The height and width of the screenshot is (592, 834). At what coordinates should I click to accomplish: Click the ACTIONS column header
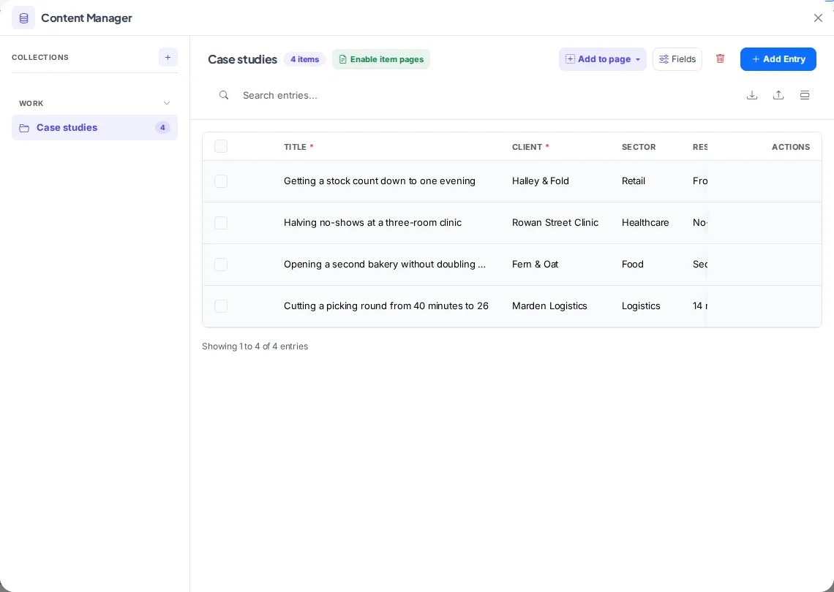(x=791, y=147)
